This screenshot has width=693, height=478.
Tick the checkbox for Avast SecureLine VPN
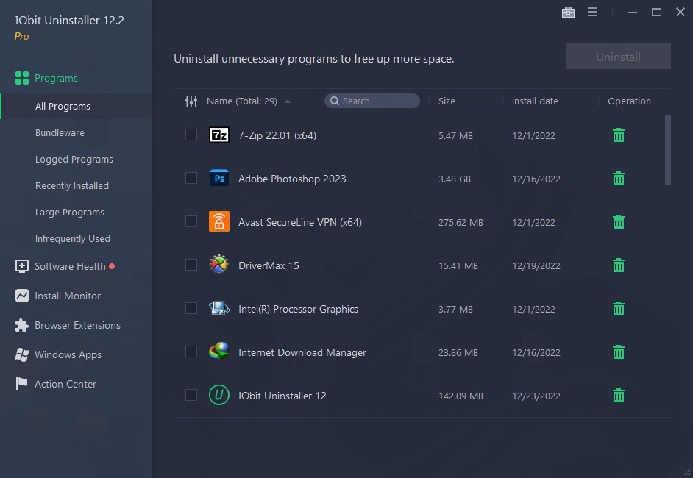(x=191, y=221)
